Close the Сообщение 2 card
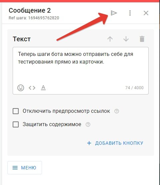This screenshot has height=185, width=160. [146, 13]
